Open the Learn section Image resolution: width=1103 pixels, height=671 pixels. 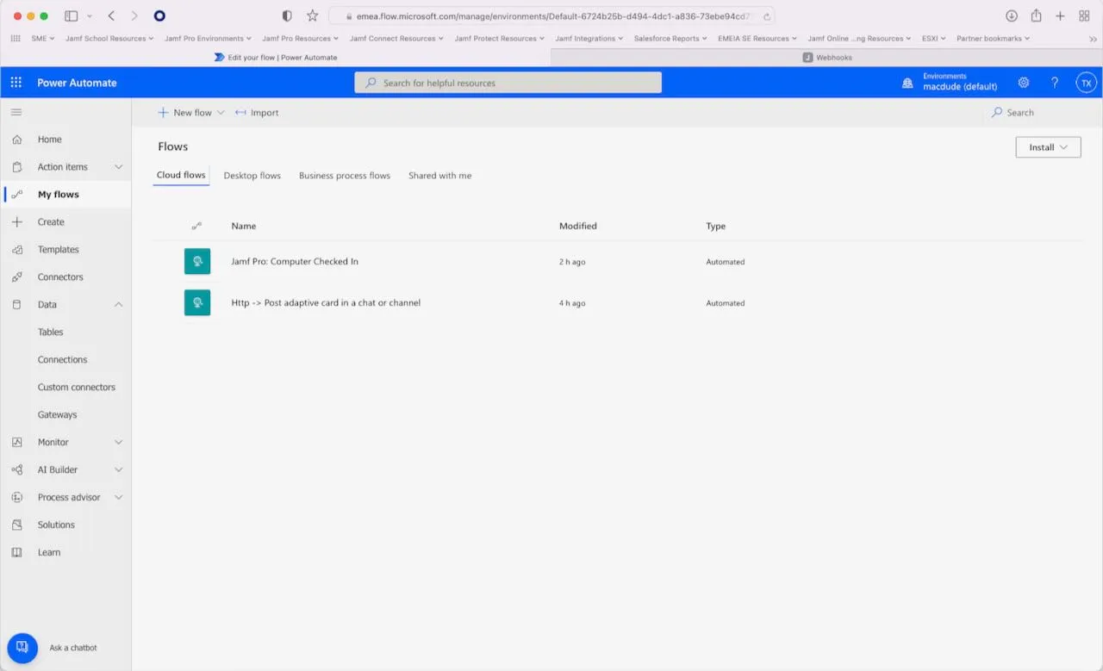(47, 552)
